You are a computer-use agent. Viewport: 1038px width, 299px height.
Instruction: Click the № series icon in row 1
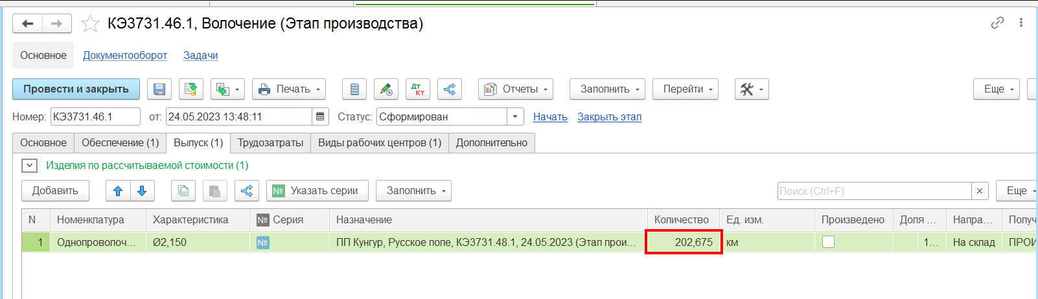coord(262,243)
